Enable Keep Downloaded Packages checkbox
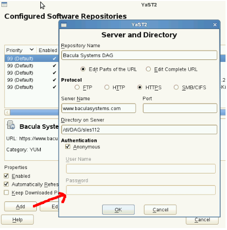The image size is (227, 230). pos(6,193)
